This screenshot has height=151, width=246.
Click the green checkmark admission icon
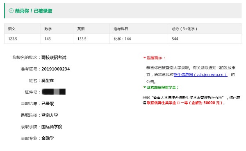(x=11, y=11)
